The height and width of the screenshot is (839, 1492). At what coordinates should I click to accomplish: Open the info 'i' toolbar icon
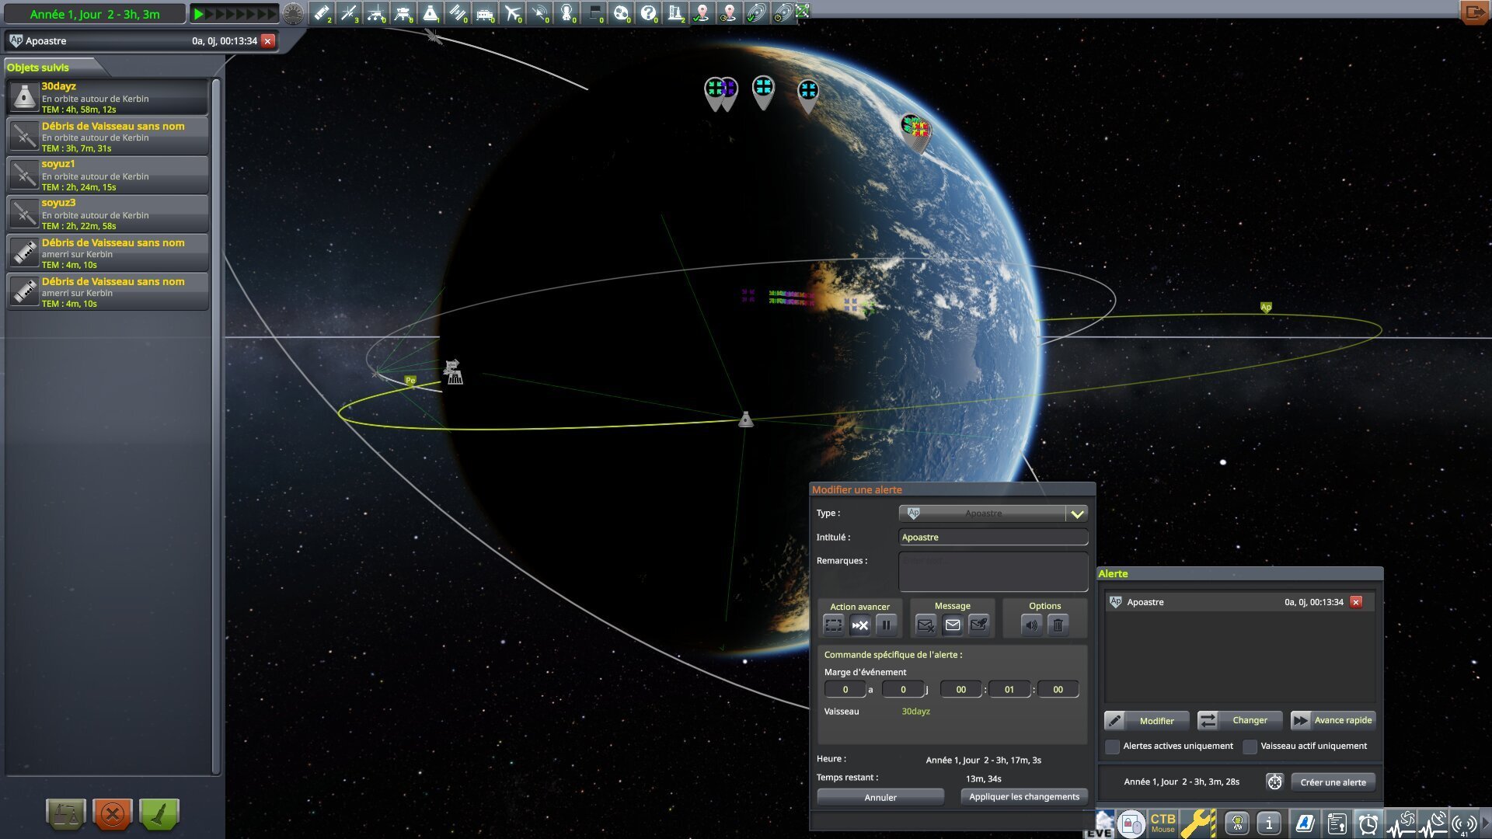point(1269,823)
